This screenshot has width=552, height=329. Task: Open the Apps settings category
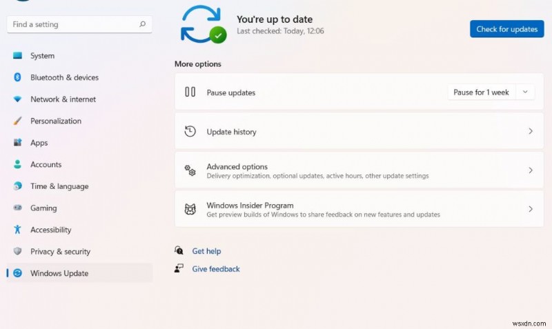pyautogui.click(x=79, y=143)
